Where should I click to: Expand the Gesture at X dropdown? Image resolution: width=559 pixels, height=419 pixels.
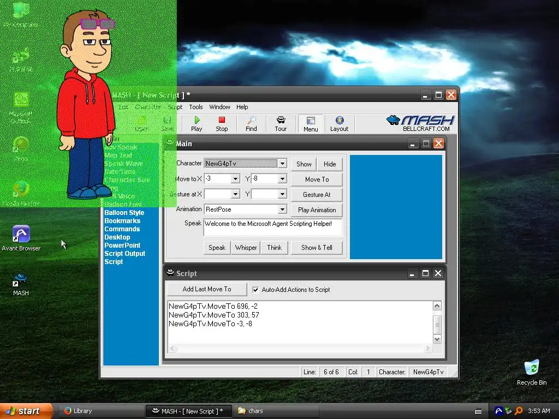(235, 194)
